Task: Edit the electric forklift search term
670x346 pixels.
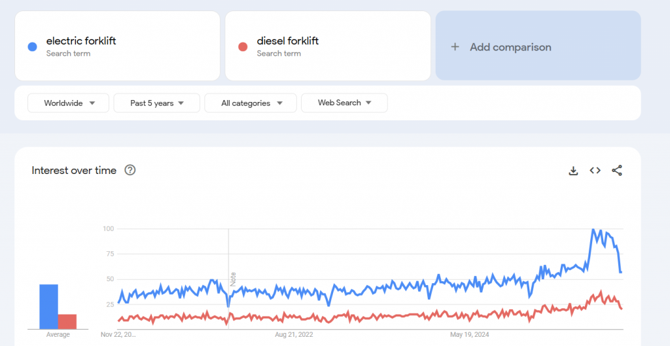Action: pyautogui.click(x=81, y=41)
